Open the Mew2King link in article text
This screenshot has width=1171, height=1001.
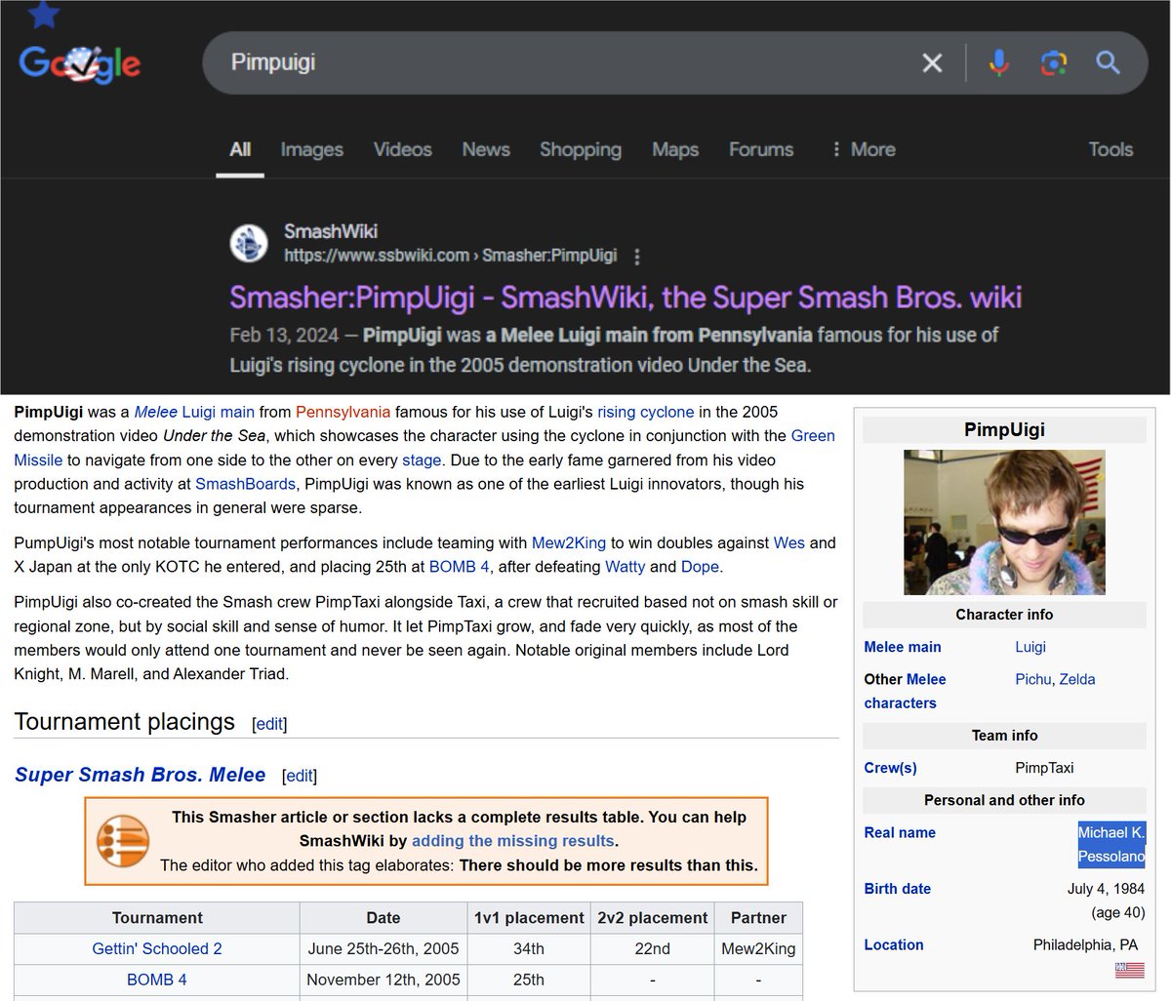(569, 542)
